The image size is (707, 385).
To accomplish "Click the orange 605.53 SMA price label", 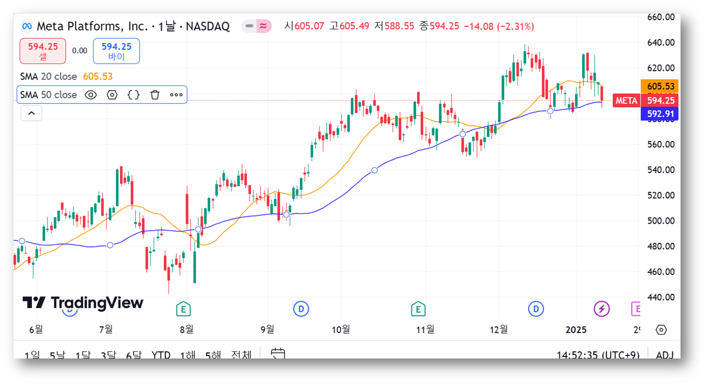I will pyautogui.click(x=660, y=86).
